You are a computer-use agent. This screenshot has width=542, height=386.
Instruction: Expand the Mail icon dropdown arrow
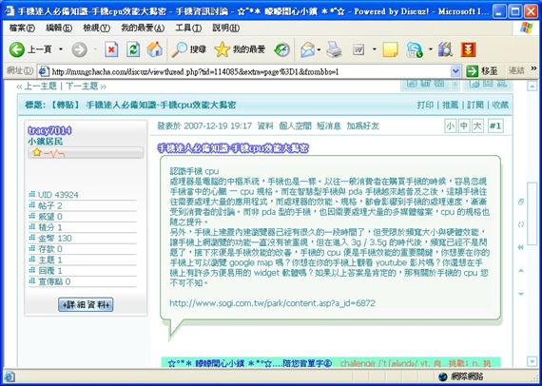319,50
